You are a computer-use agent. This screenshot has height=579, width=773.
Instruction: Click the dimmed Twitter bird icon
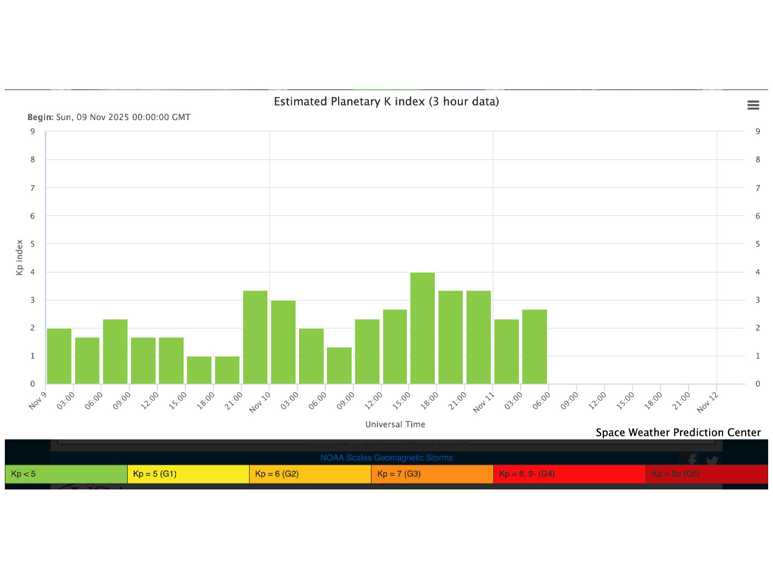[x=712, y=461]
